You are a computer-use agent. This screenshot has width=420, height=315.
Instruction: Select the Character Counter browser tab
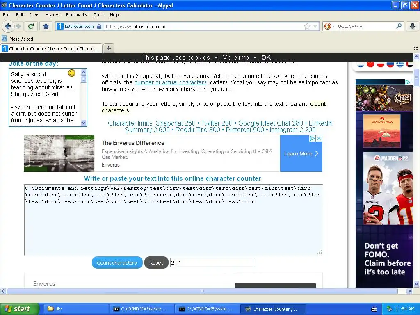pos(51,48)
